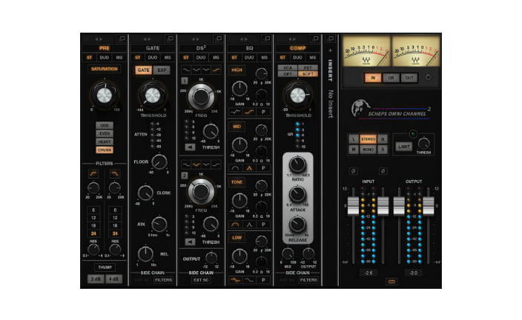Expand the EQ module with its header window icon

click(x=267, y=39)
